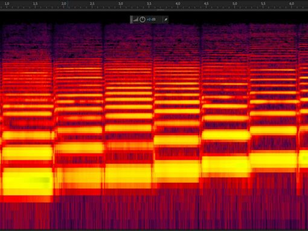Click the 3.5 mark on the time ruler
The width and height of the screenshot is (308, 231).
click(149, 4)
